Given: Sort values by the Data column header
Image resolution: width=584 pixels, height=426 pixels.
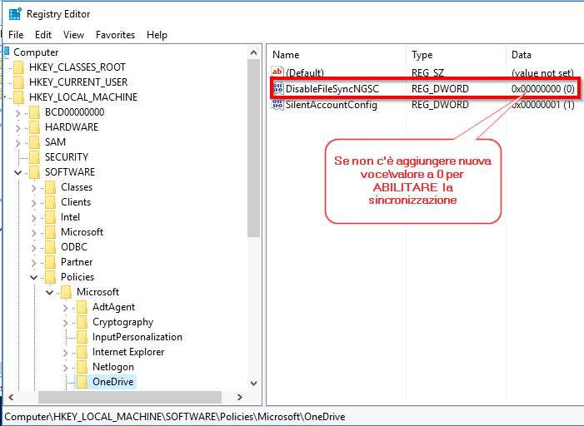Looking at the screenshot, I should 546,55.
